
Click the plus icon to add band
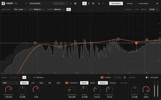pyautogui.click(x=34, y=77)
